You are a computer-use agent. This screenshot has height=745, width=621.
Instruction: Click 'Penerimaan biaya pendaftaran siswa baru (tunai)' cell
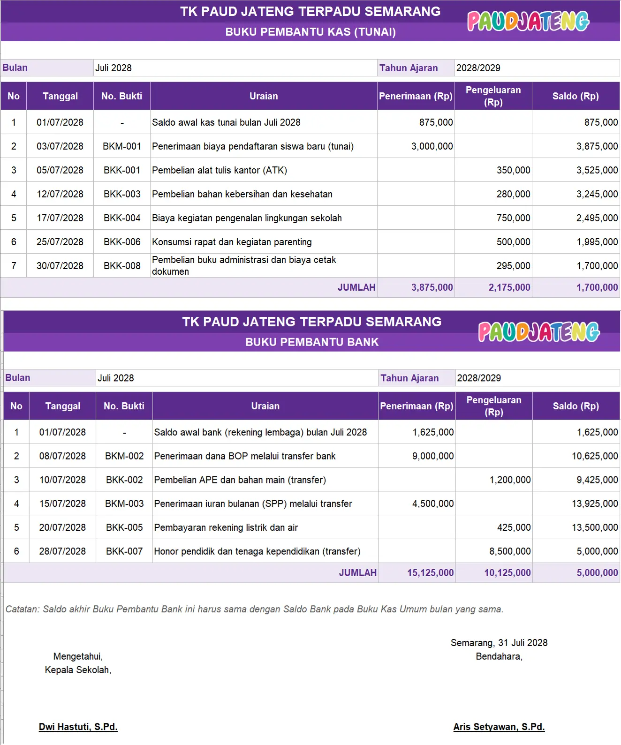tap(264, 146)
